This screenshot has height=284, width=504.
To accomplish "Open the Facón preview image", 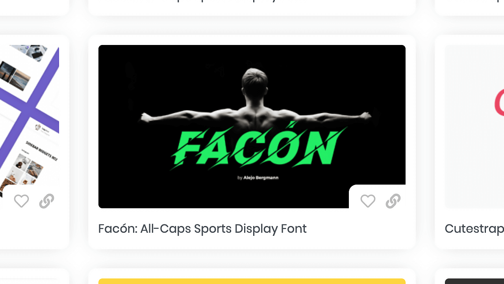I will click(252, 126).
